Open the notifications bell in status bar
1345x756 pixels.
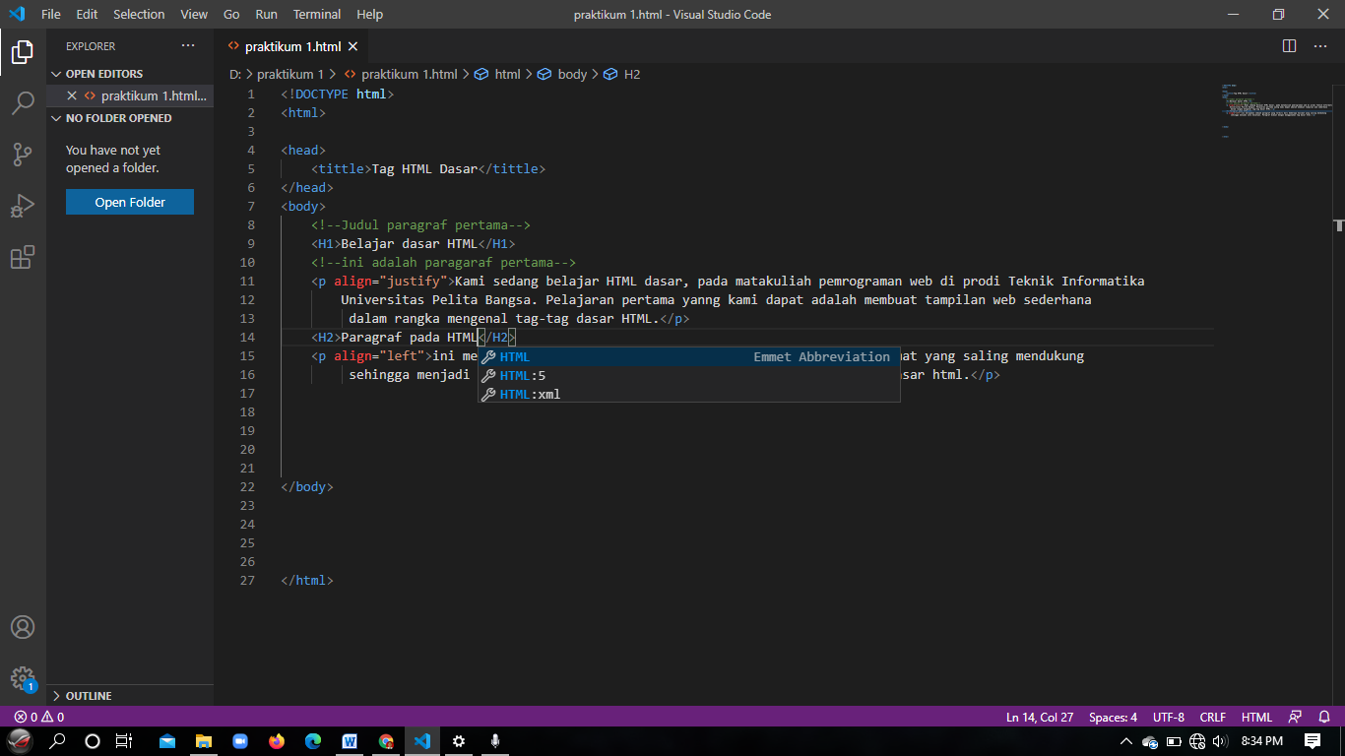[x=1324, y=717]
